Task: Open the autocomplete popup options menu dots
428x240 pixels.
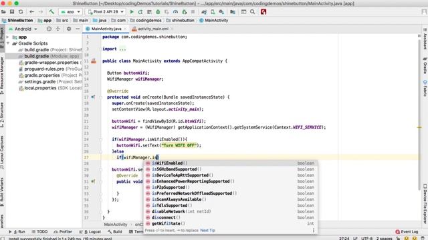Action: (x=314, y=230)
